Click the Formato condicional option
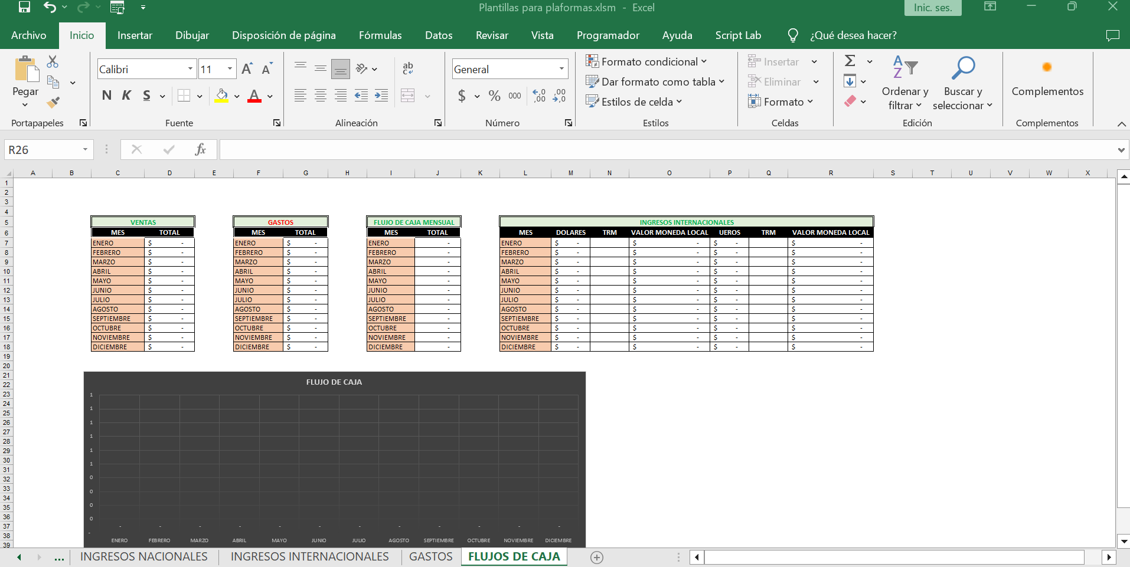The width and height of the screenshot is (1130, 567). [x=647, y=61]
